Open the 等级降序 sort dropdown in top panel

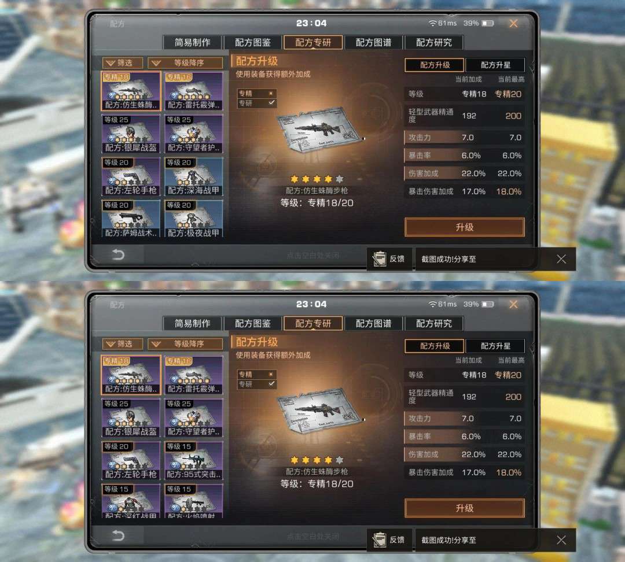(185, 63)
